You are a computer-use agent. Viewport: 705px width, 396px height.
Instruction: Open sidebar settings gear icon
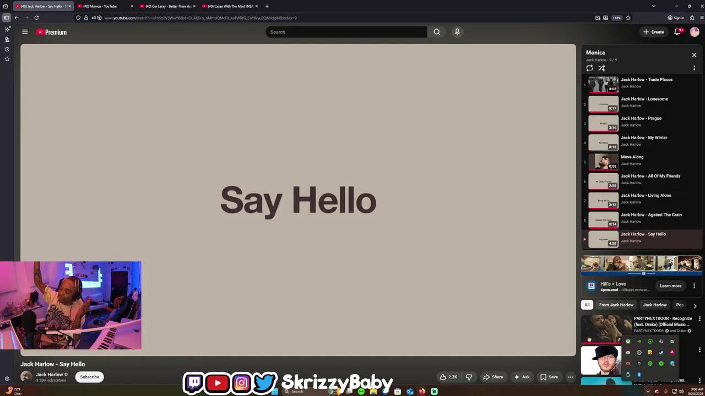click(7, 378)
